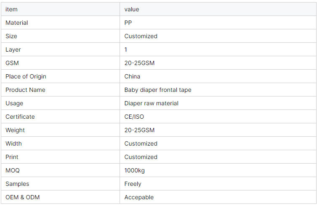
Task: Select the OEM & ODM label
Action: pos(23,197)
